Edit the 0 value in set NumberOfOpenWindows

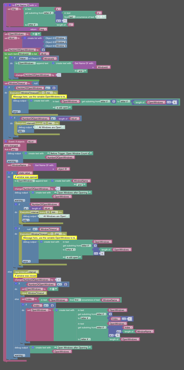43,50
